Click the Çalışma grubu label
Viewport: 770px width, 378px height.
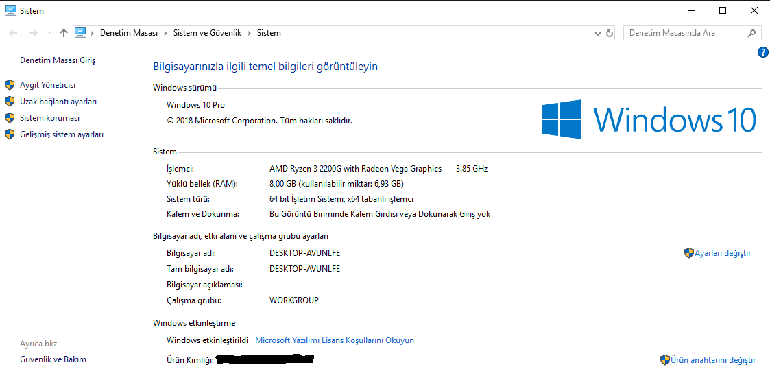pyautogui.click(x=195, y=300)
